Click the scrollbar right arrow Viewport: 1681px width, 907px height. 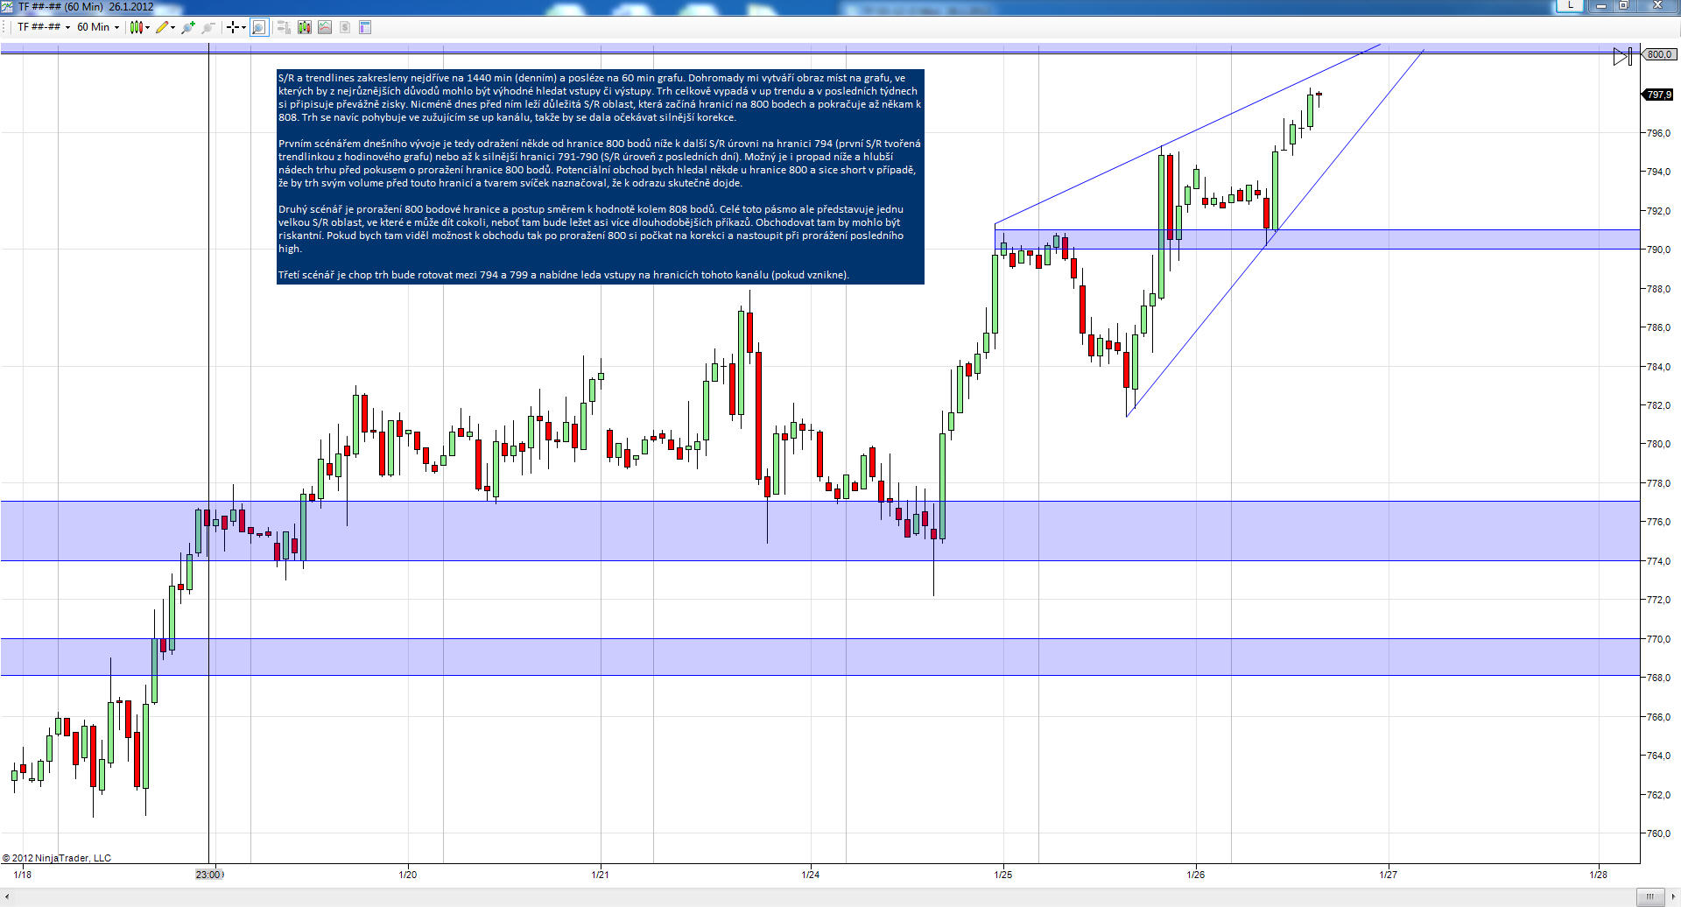(x=1672, y=896)
